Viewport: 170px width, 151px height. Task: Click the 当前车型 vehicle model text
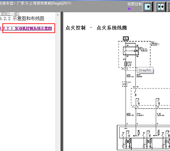pos(36,3)
